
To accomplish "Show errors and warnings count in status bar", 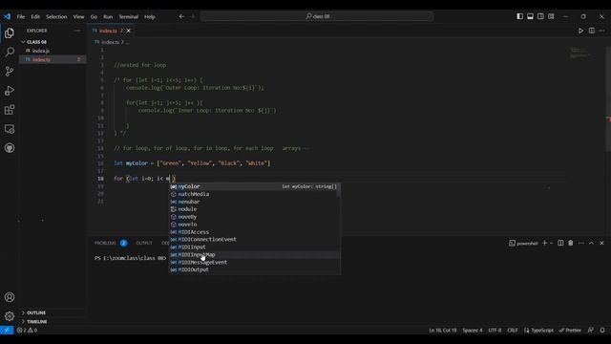I will tap(27, 330).
